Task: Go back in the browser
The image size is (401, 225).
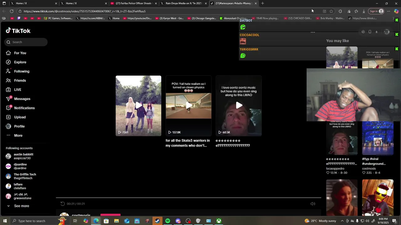Action: click(x=4, y=11)
